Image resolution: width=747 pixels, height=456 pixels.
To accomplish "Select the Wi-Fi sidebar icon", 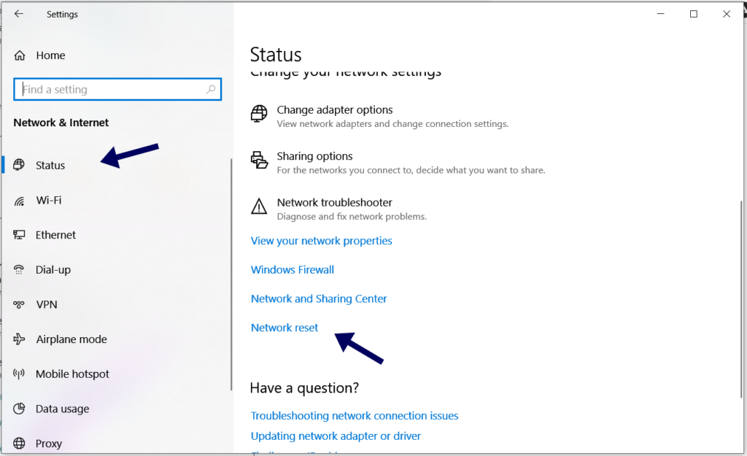I will (20, 200).
